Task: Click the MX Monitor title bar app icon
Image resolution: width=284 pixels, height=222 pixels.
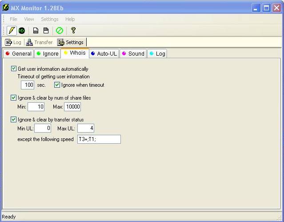Action: pos(6,8)
